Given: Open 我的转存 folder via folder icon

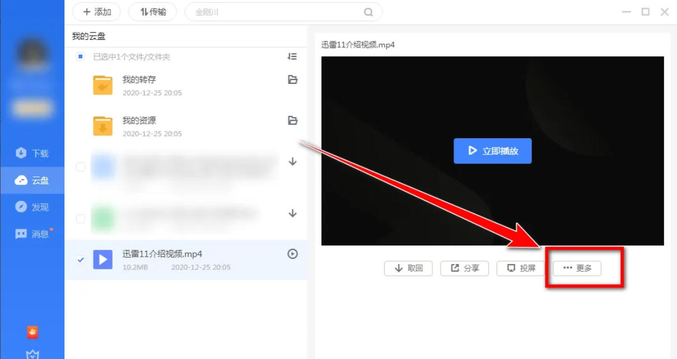Looking at the screenshot, I should pos(292,80).
